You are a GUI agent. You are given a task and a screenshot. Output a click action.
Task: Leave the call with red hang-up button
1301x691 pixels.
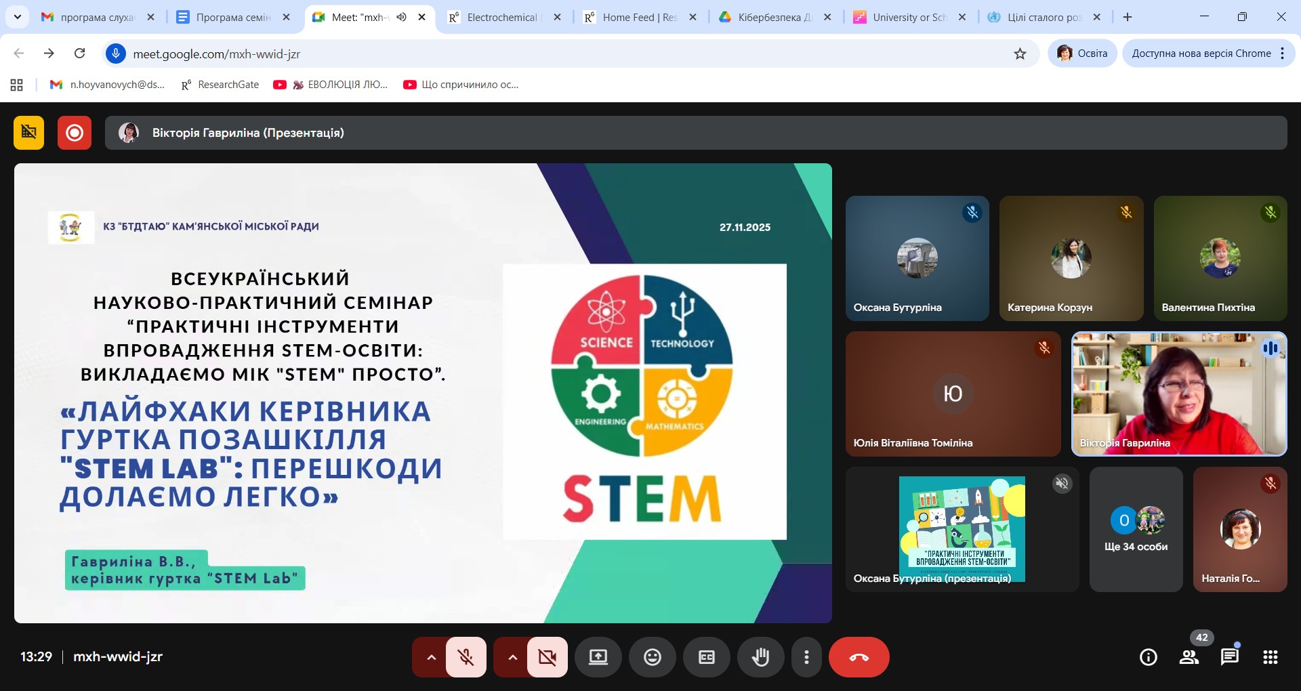(x=859, y=657)
